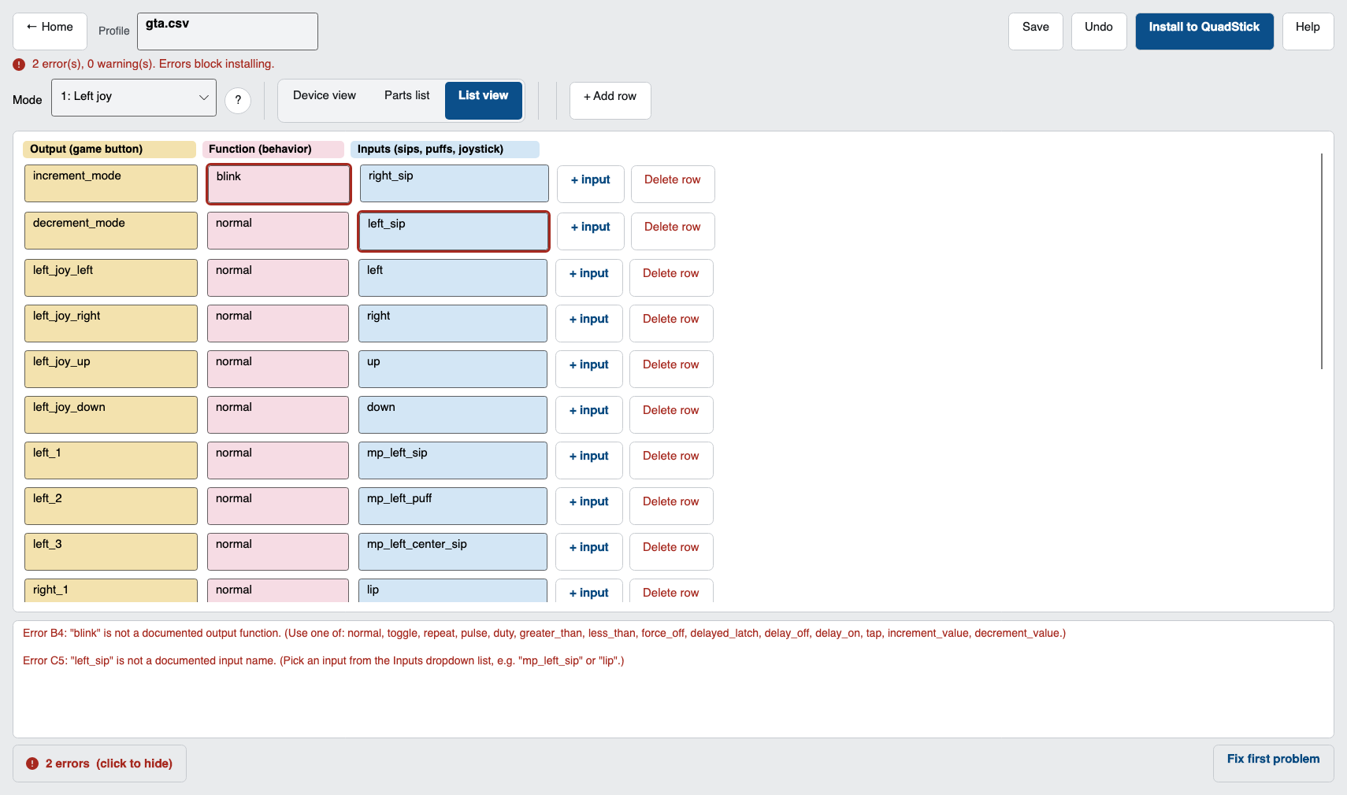Select the decrement_mode output cell

click(111, 231)
